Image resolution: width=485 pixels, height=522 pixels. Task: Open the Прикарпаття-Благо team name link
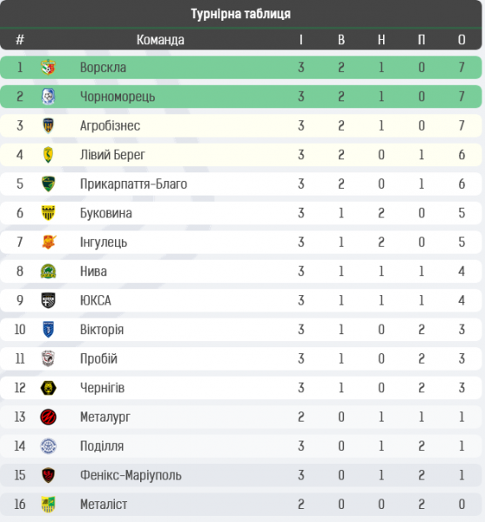[133, 184]
